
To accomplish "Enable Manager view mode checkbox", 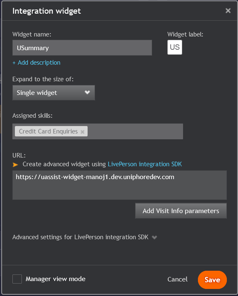I will click(17, 279).
